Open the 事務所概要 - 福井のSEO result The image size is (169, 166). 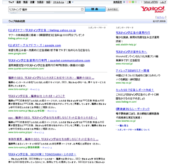(x=53, y=139)
